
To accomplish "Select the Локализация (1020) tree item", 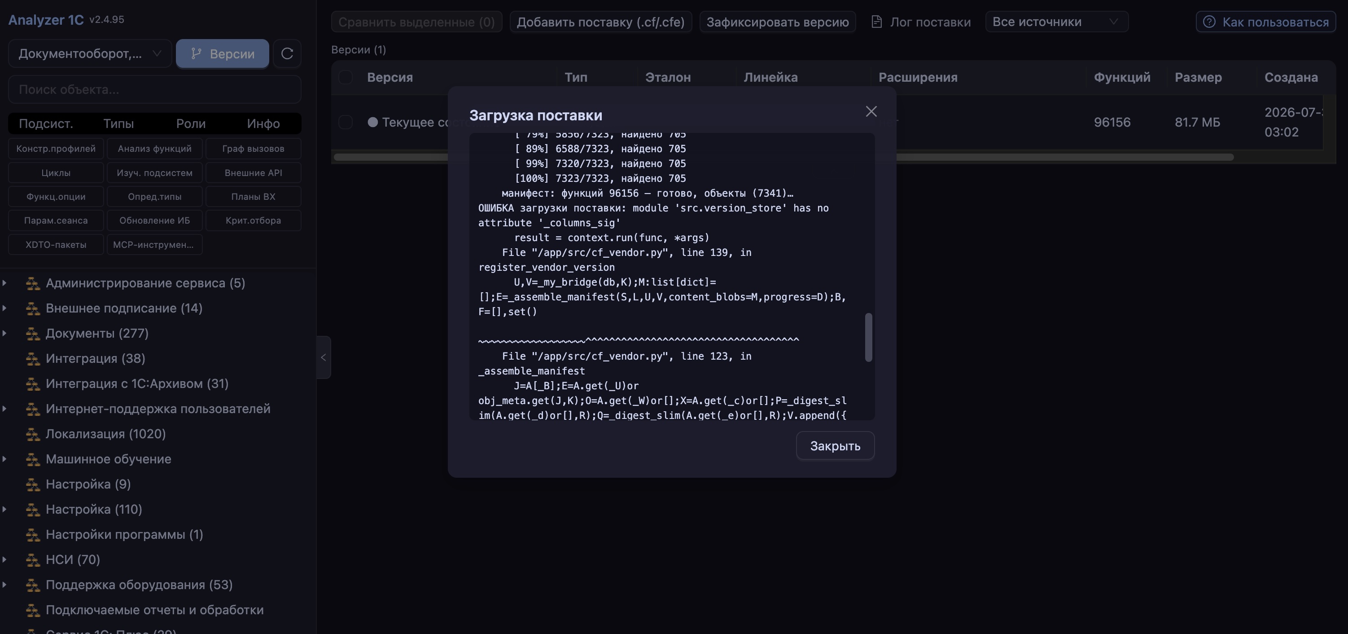I will tap(106, 434).
